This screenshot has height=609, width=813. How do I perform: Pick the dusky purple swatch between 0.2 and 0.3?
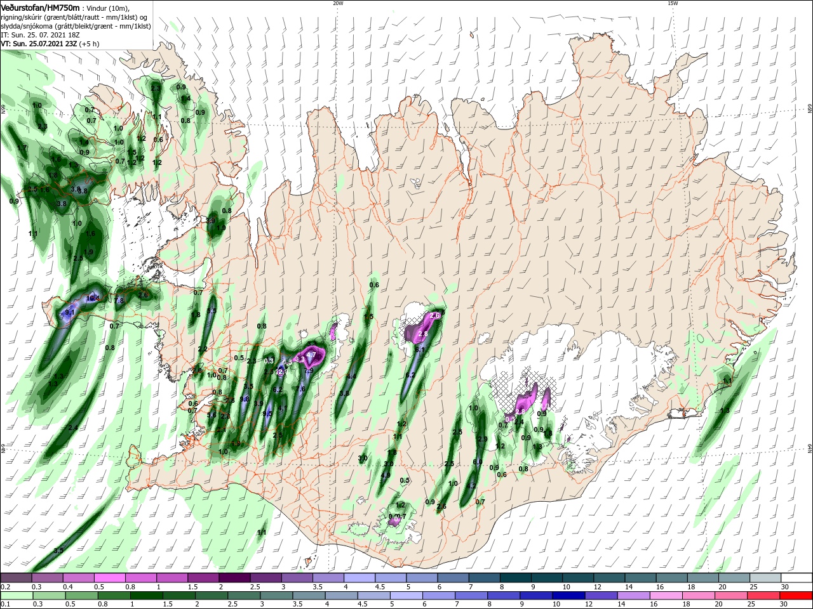coord(16,578)
